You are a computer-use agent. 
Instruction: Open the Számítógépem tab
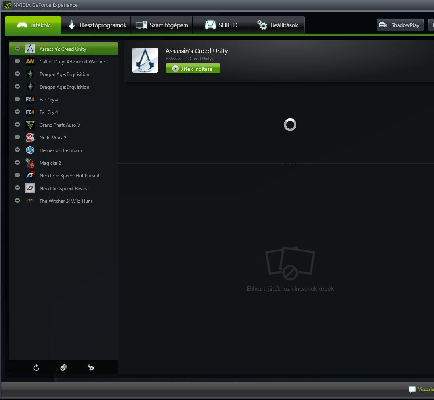(162, 25)
